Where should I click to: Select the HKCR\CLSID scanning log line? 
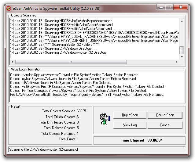coord(94,33)
